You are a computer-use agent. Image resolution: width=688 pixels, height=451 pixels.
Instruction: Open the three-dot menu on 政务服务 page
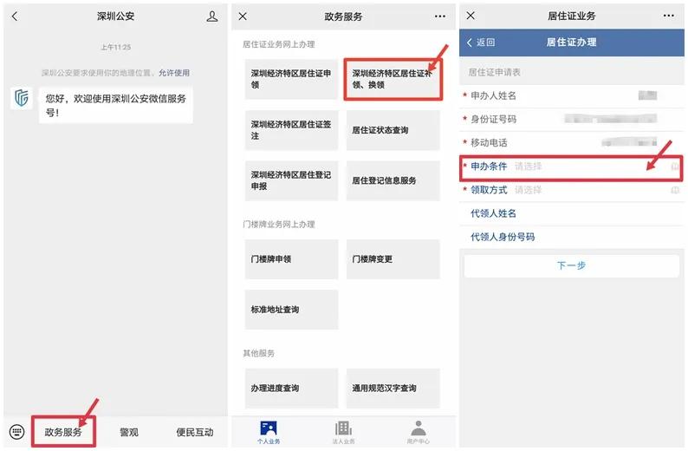tap(440, 16)
